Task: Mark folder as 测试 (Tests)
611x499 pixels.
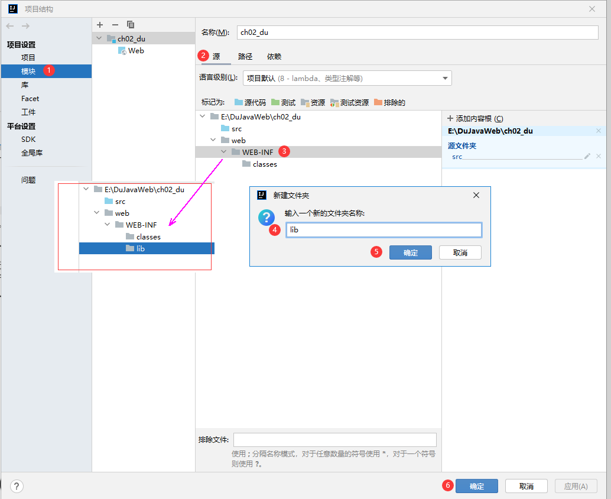Action: 284,102
